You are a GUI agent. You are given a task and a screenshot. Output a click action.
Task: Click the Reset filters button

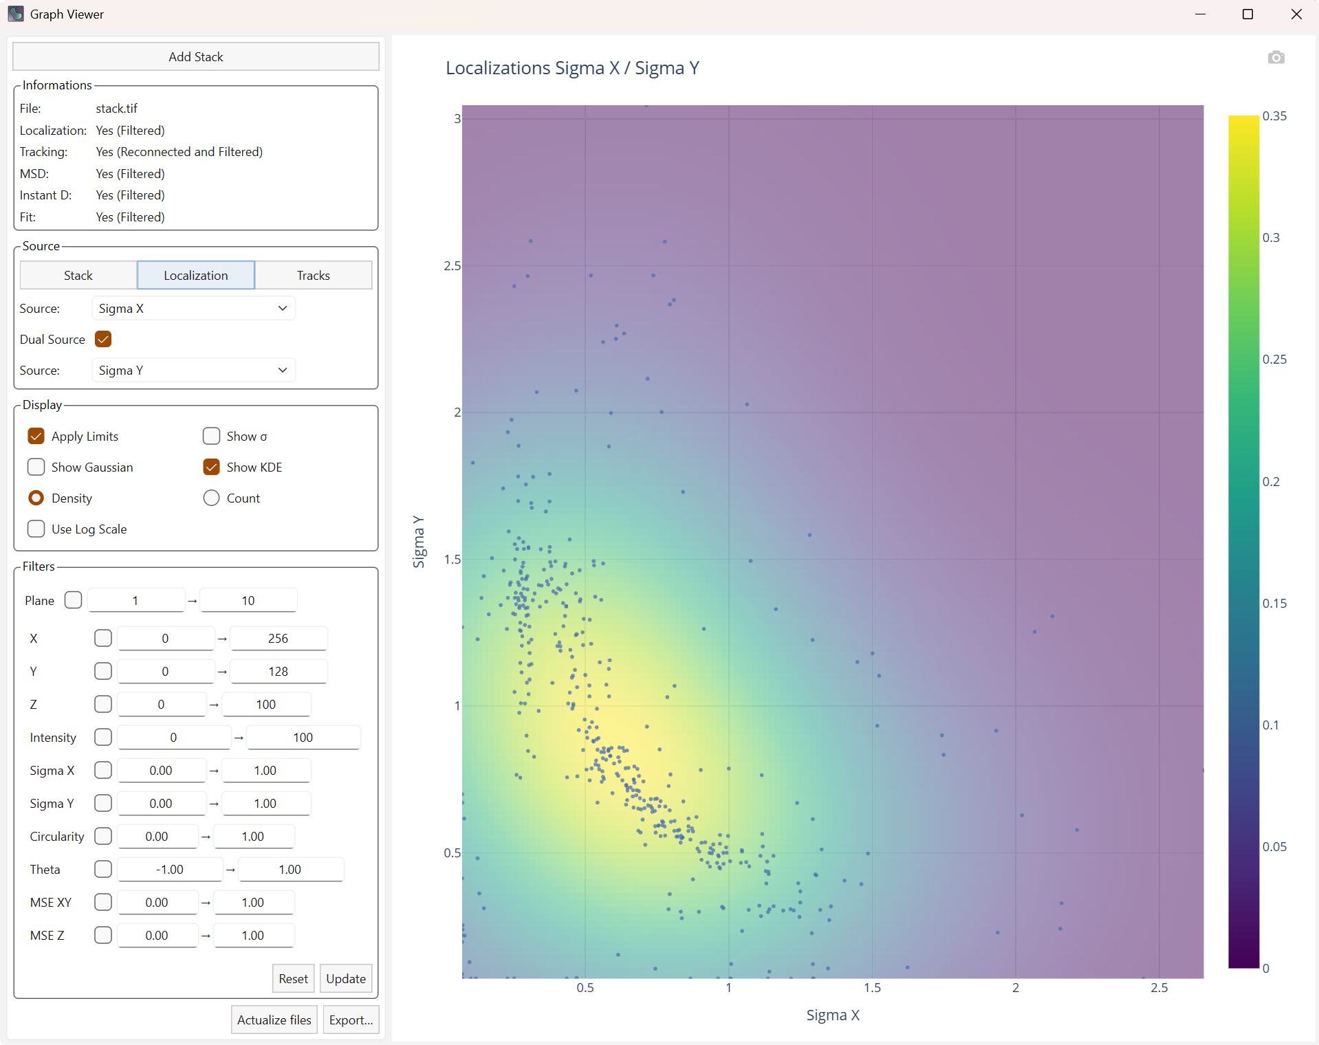pyautogui.click(x=293, y=979)
